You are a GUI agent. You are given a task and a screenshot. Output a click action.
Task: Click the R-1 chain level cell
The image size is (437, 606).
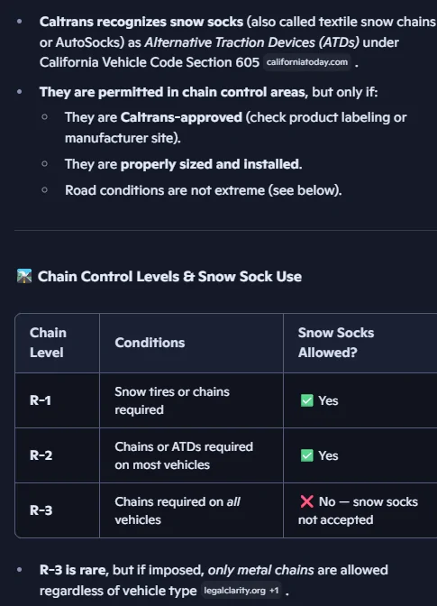click(x=57, y=400)
